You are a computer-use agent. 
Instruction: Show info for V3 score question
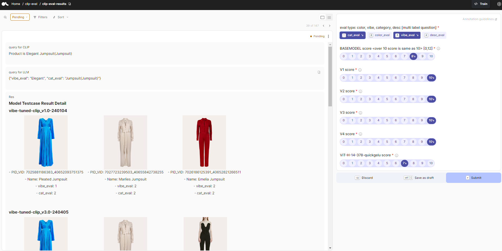point(360,113)
